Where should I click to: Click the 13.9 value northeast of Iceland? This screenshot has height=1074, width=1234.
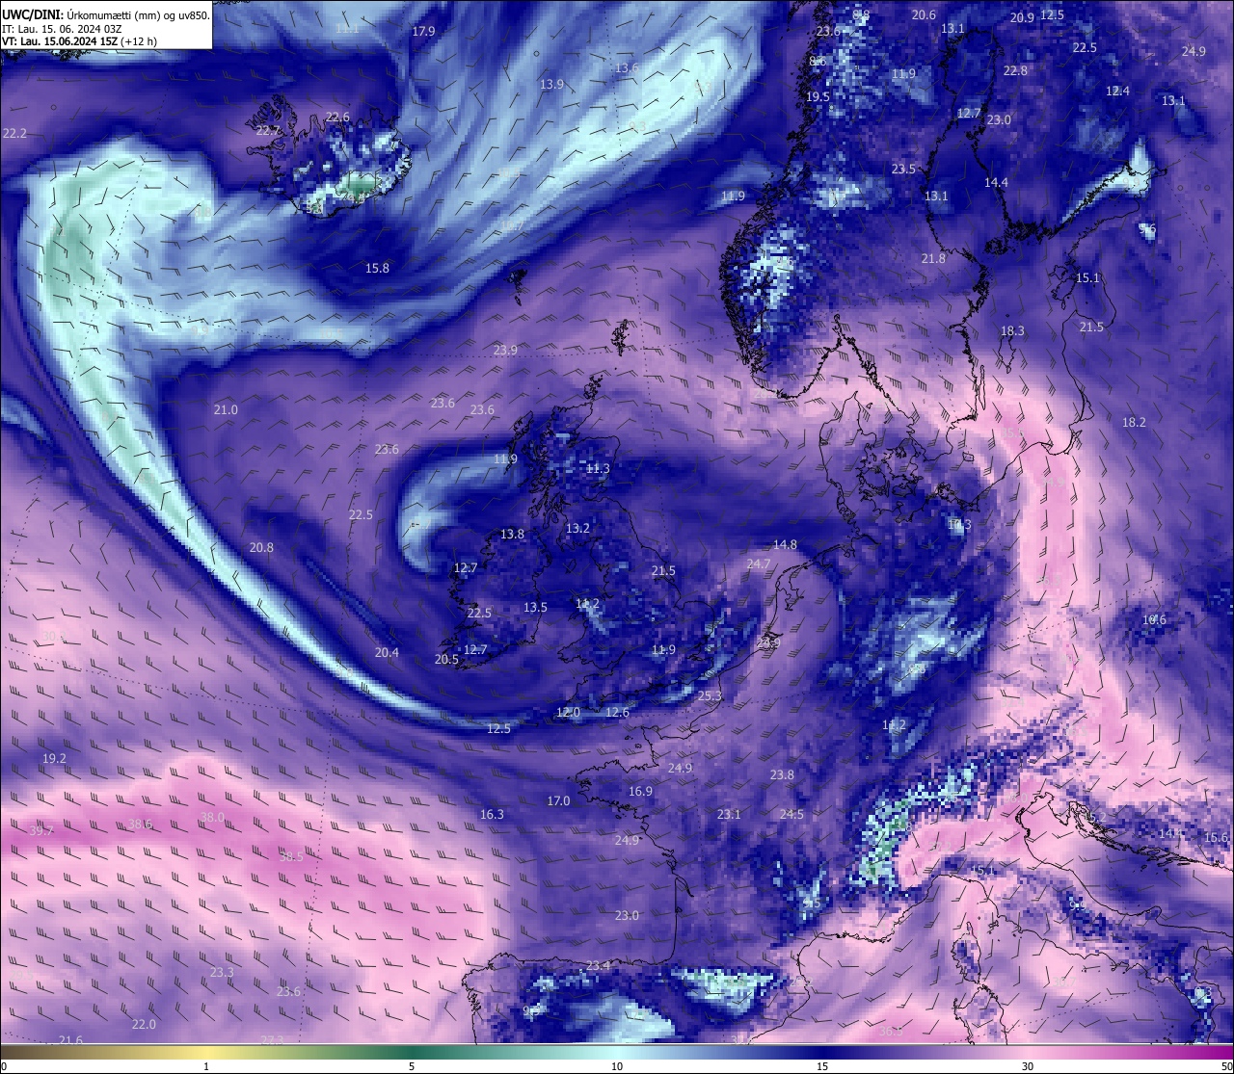click(551, 85)
